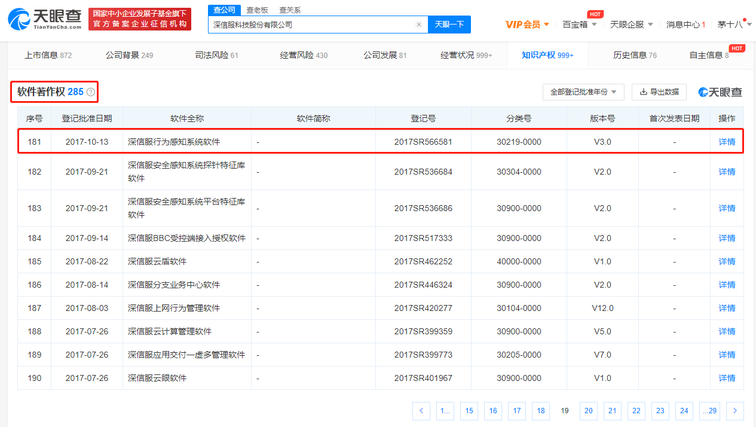Expand the 天眼企服 menu

(x=632, y=25)
